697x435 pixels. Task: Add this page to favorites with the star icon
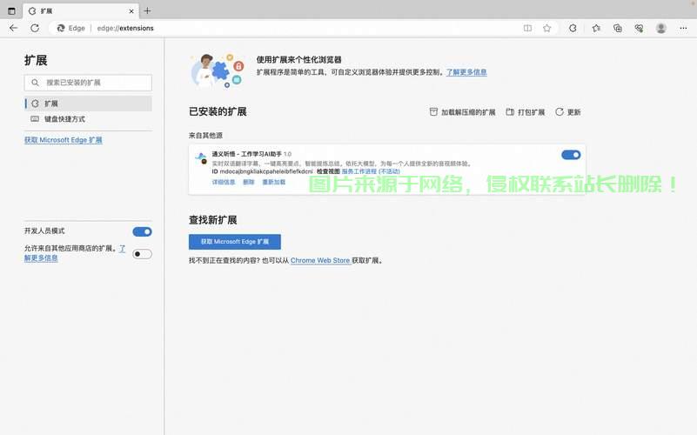click(547, 28)
